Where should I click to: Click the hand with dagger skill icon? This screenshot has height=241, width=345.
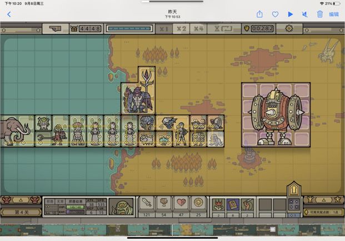tap(247, 204)
